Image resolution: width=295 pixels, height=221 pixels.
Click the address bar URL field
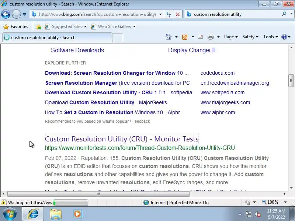(x=97, y=14)
